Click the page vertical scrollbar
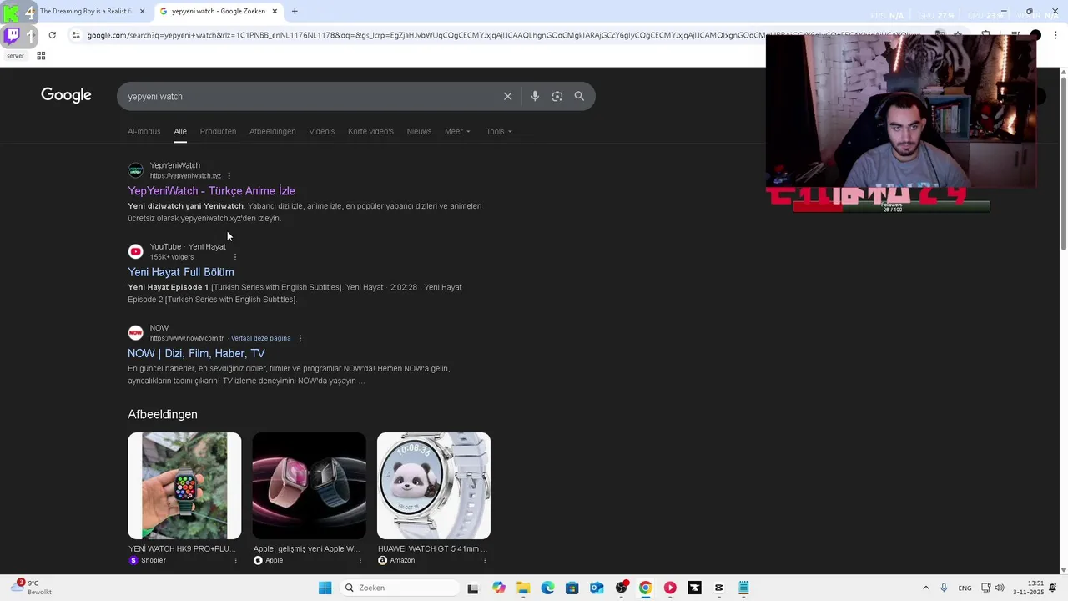The width and height of the screenshot is (1068, 601). tap(1064, 163)
